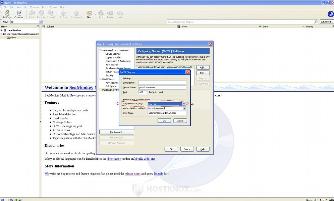This screenshot has width=334, height=201.
Task: Click the Go Back toolbar icon
Action: [x=63, y=13]
